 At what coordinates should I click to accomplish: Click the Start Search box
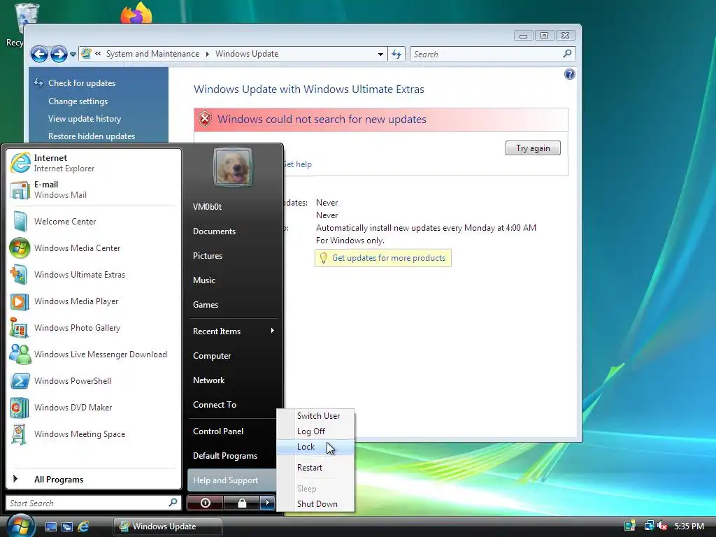click(x=94, y=503)
